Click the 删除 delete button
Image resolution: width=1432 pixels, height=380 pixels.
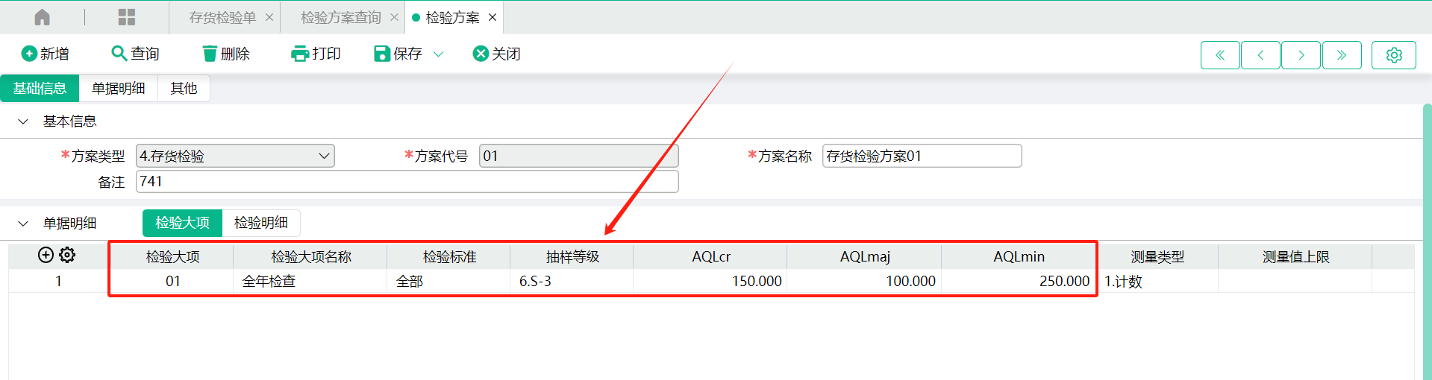(226, 54)
